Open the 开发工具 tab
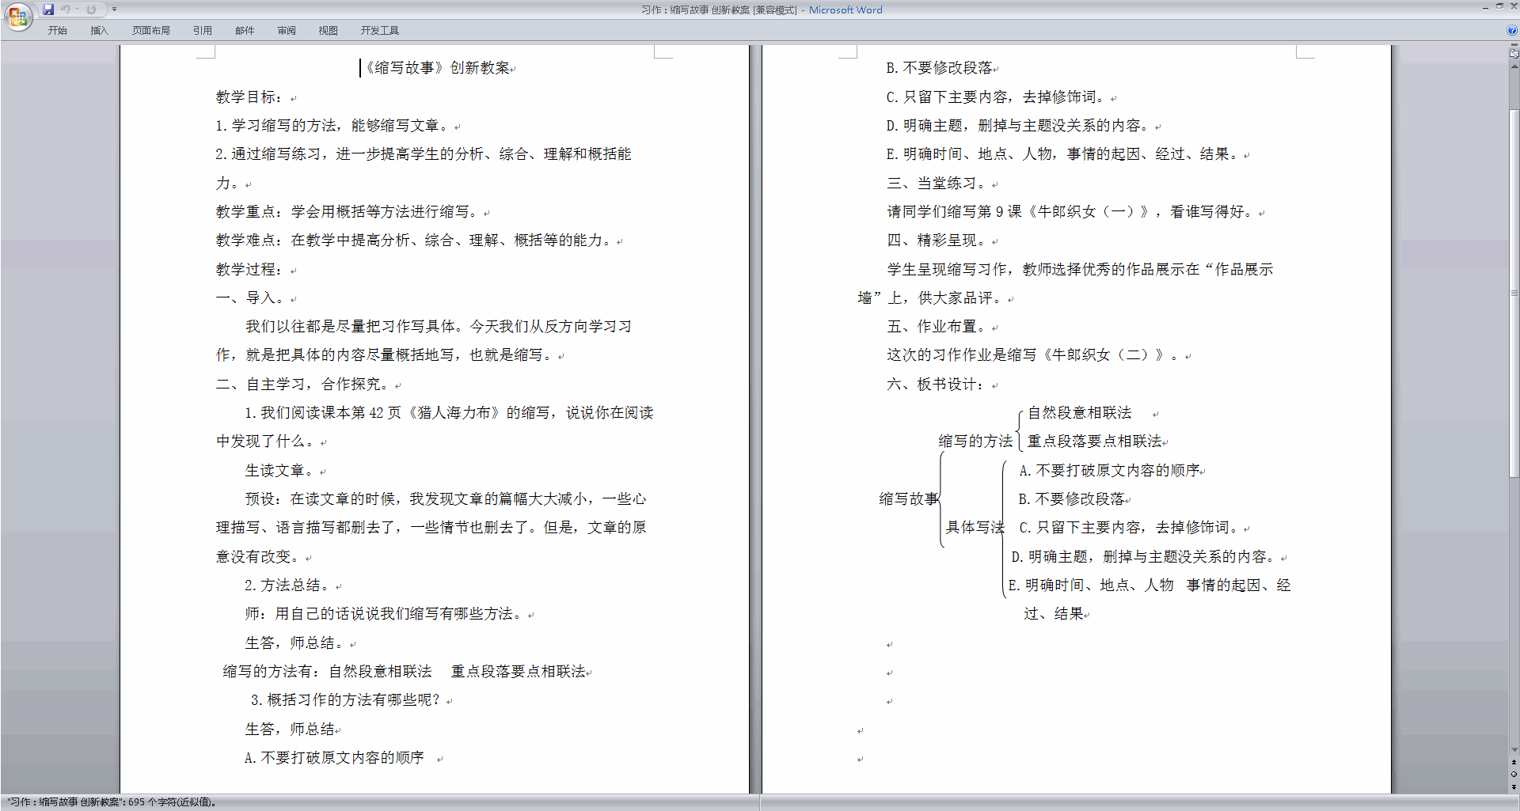 pos(380,30)
